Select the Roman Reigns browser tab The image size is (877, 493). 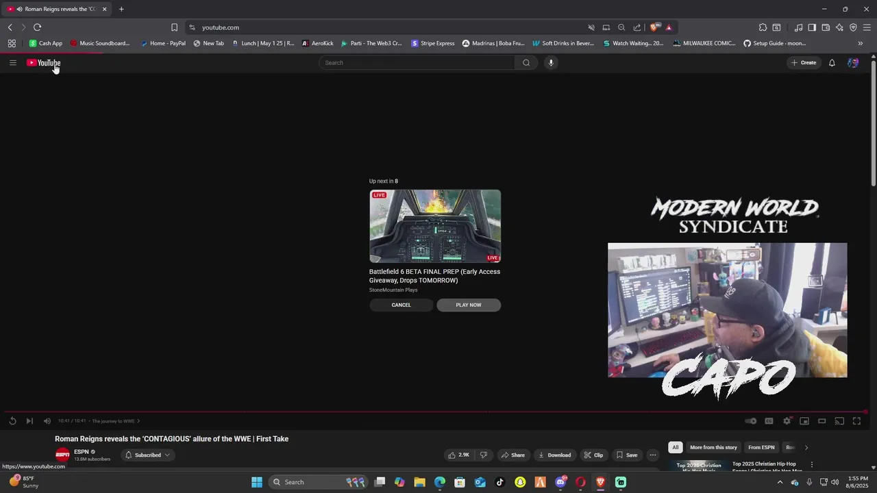pyautogui.click(x=57, y=9)
